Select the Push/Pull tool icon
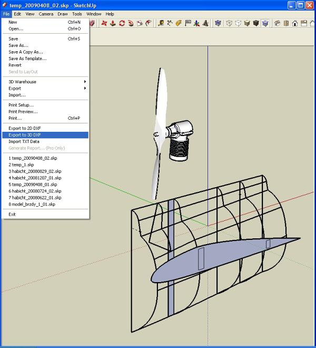 pos(113,23)
